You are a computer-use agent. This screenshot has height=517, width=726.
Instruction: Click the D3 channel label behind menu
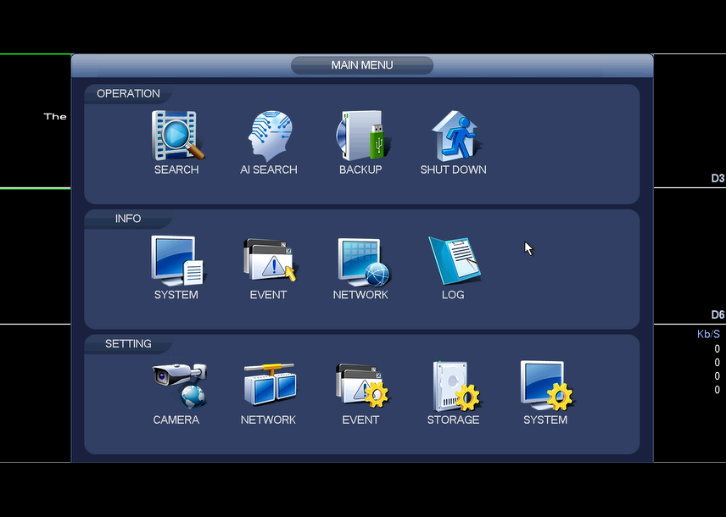[718, 179]
